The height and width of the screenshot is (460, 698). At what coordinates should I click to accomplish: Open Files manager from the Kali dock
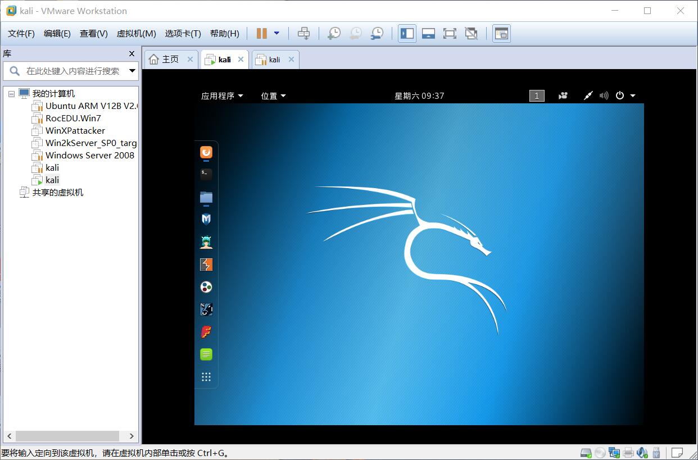point(206,197)
